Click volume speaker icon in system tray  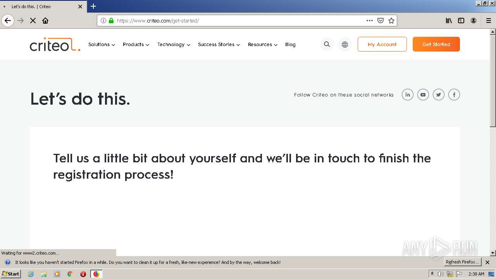click(x=441, y=274)
